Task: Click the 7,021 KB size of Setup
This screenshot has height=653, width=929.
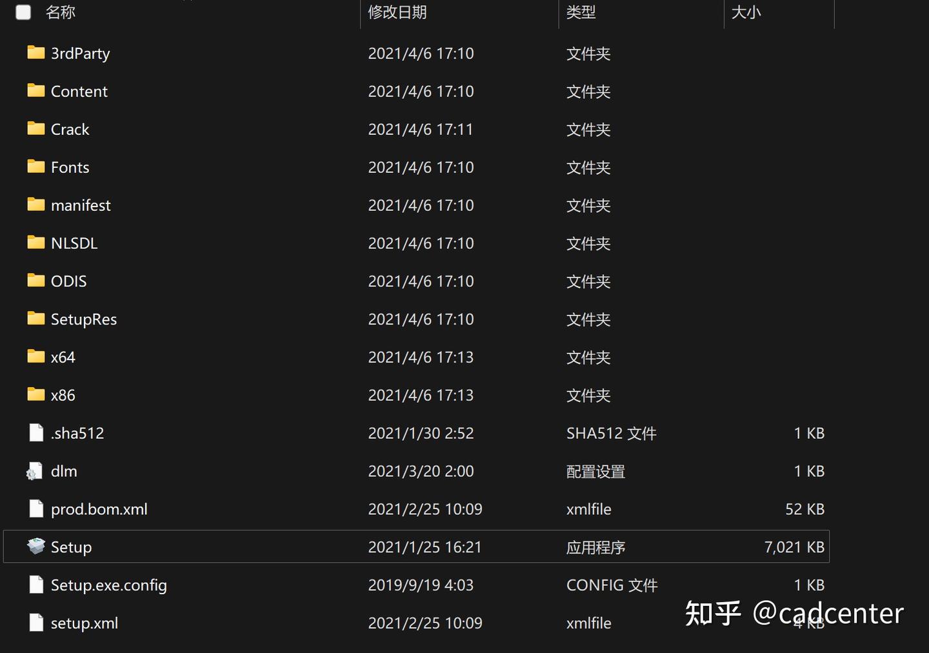Action: pos(794,548)
